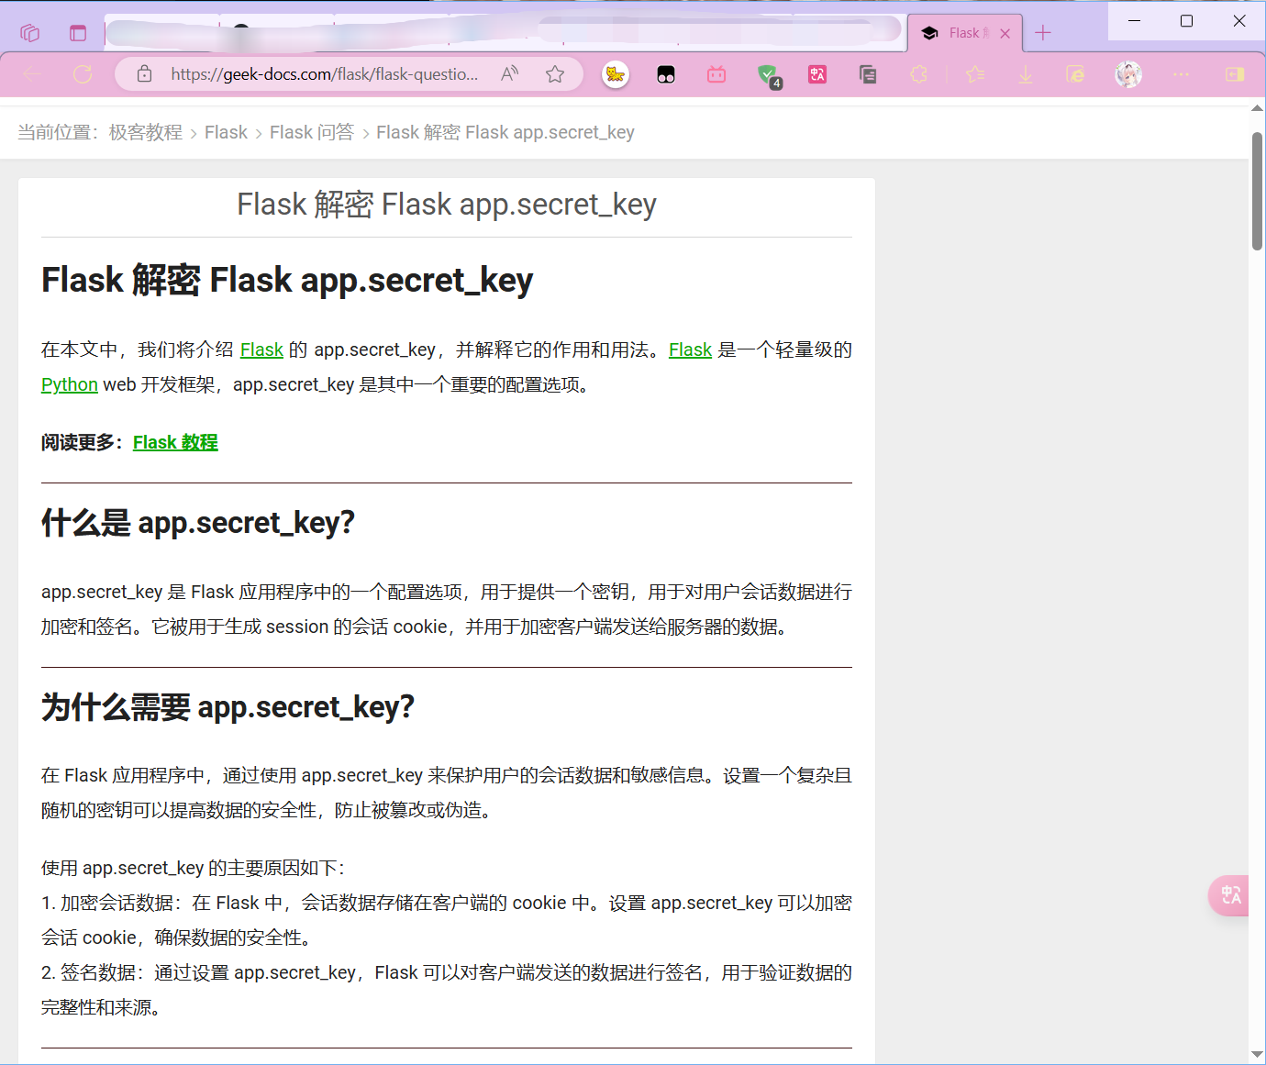Screen dimensions: 1266x1065
Task: Click the heading 什么是 app.secret_key?
Action: 198,523
